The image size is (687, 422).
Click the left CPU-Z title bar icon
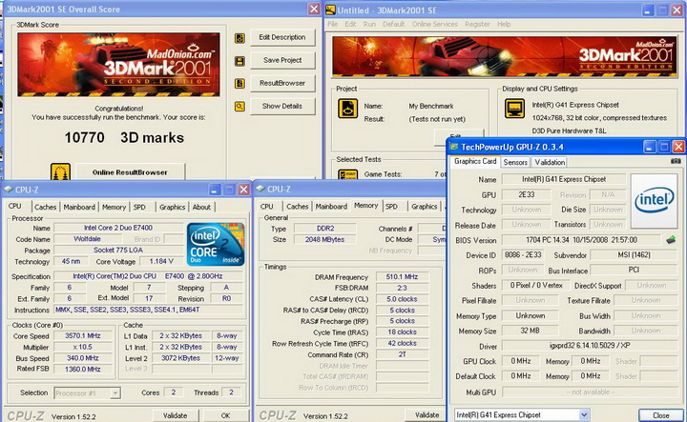click(x=9, y=190)
